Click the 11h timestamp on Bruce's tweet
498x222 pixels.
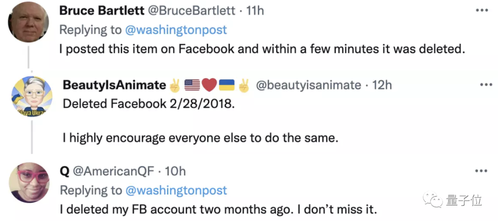click(x=255, y=11)
